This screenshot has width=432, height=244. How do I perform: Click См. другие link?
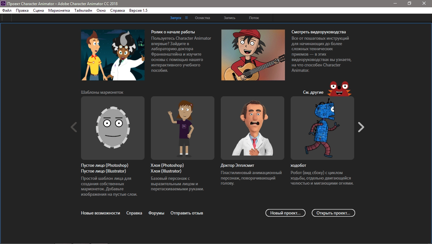coord(313,92)
